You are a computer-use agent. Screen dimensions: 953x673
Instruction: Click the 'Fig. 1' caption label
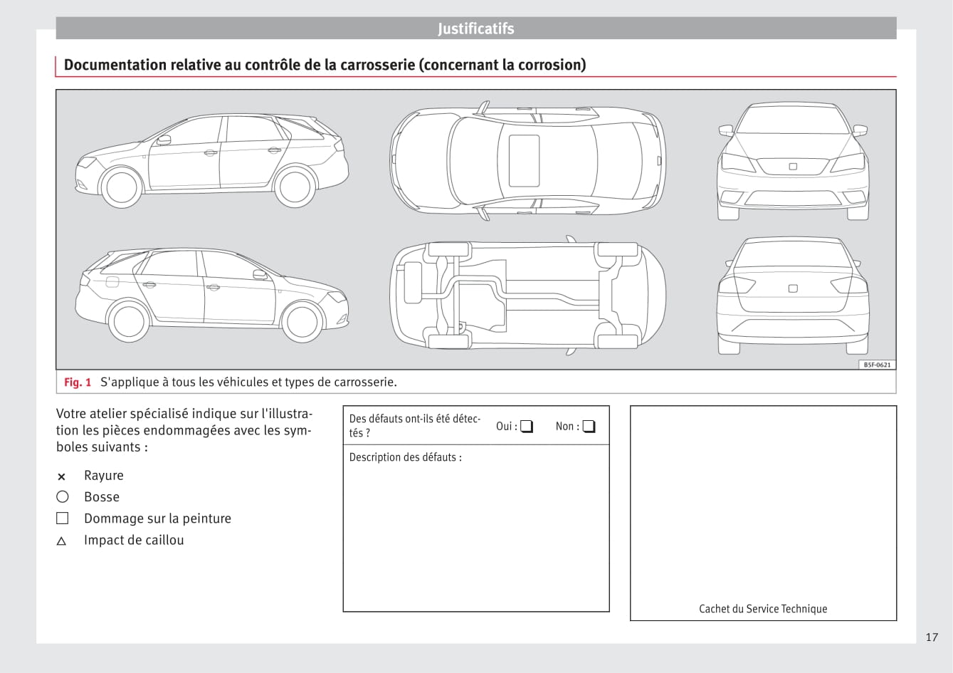coord(78,382)
